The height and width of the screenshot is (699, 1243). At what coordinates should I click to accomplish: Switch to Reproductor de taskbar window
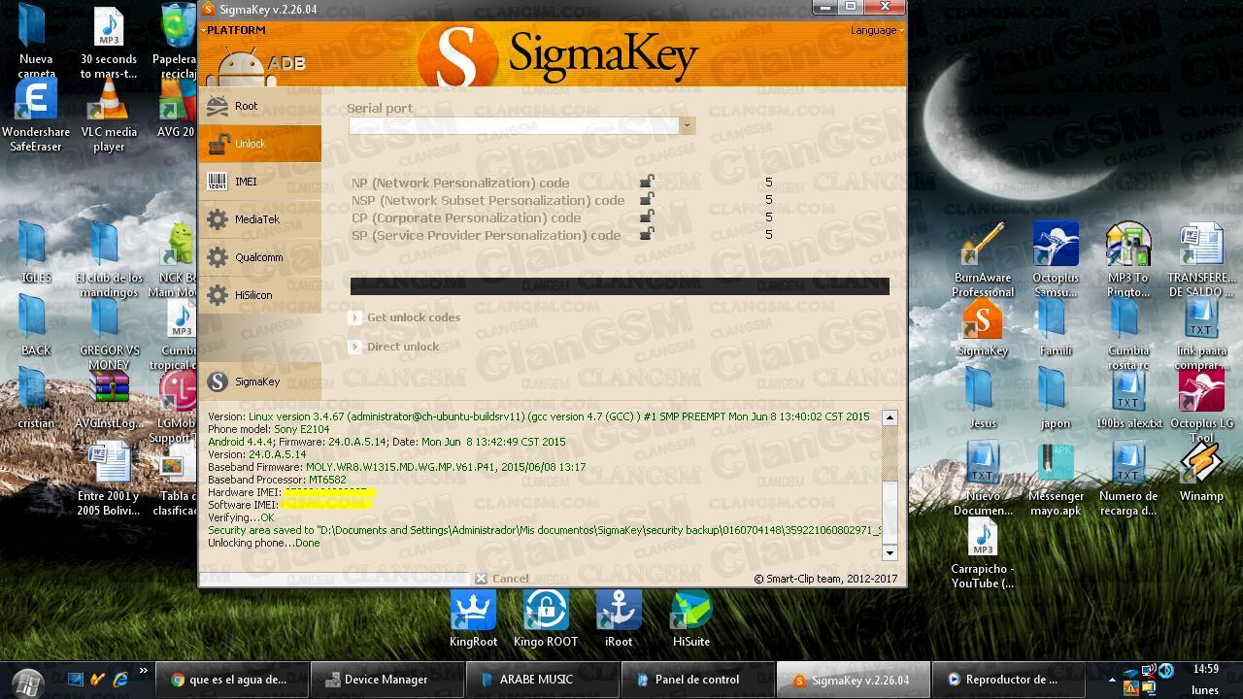(x=1008, y=680)
